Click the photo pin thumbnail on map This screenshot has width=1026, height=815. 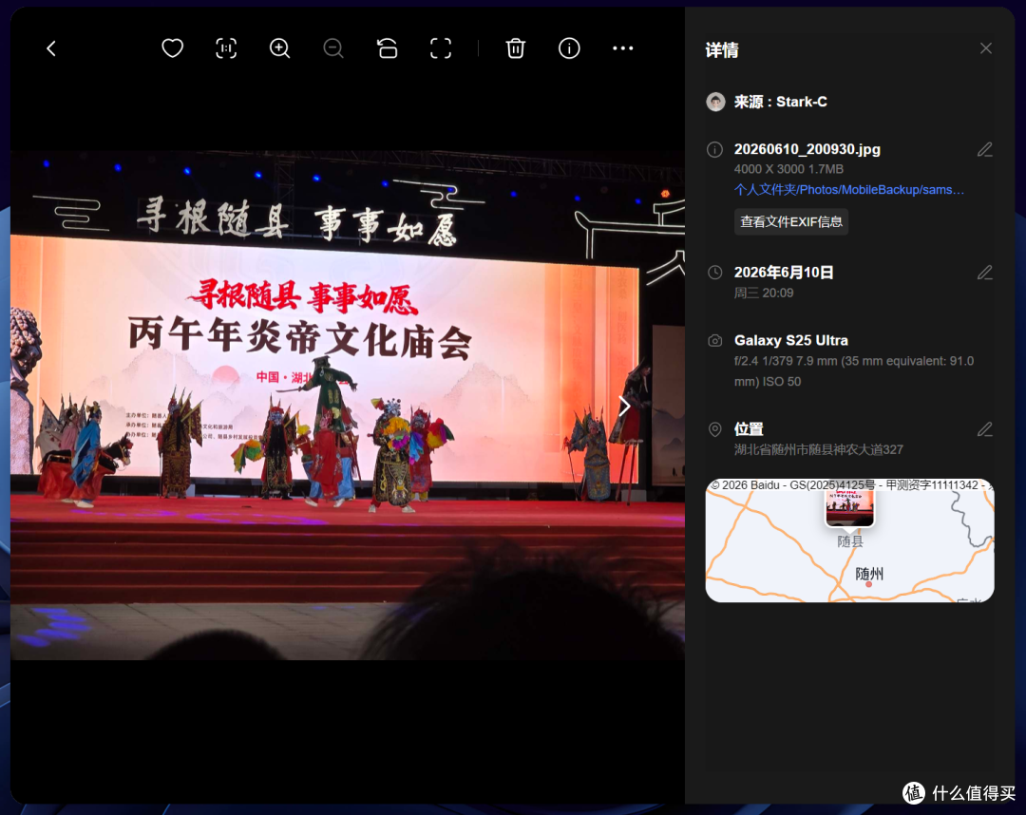[849, 509]
